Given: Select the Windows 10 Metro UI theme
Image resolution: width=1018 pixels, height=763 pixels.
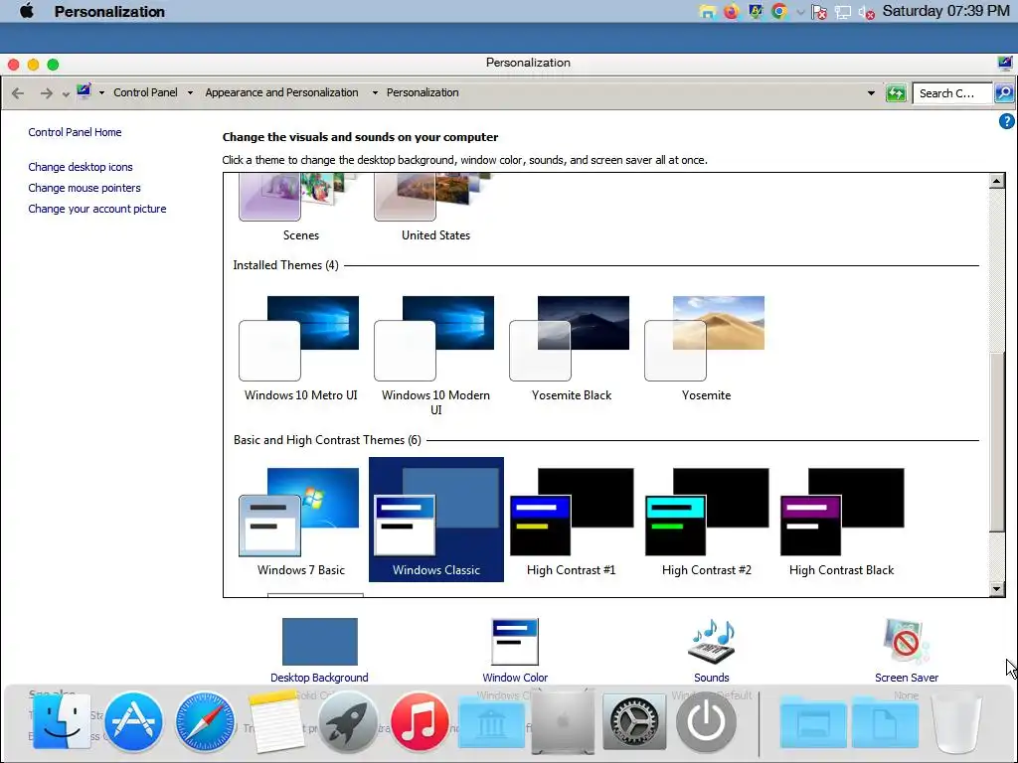Looking at the screenshot, I should (x=300, y=349).
